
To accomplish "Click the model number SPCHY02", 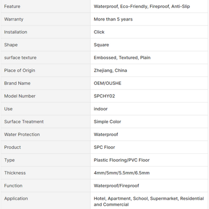I will pos(104,96).
